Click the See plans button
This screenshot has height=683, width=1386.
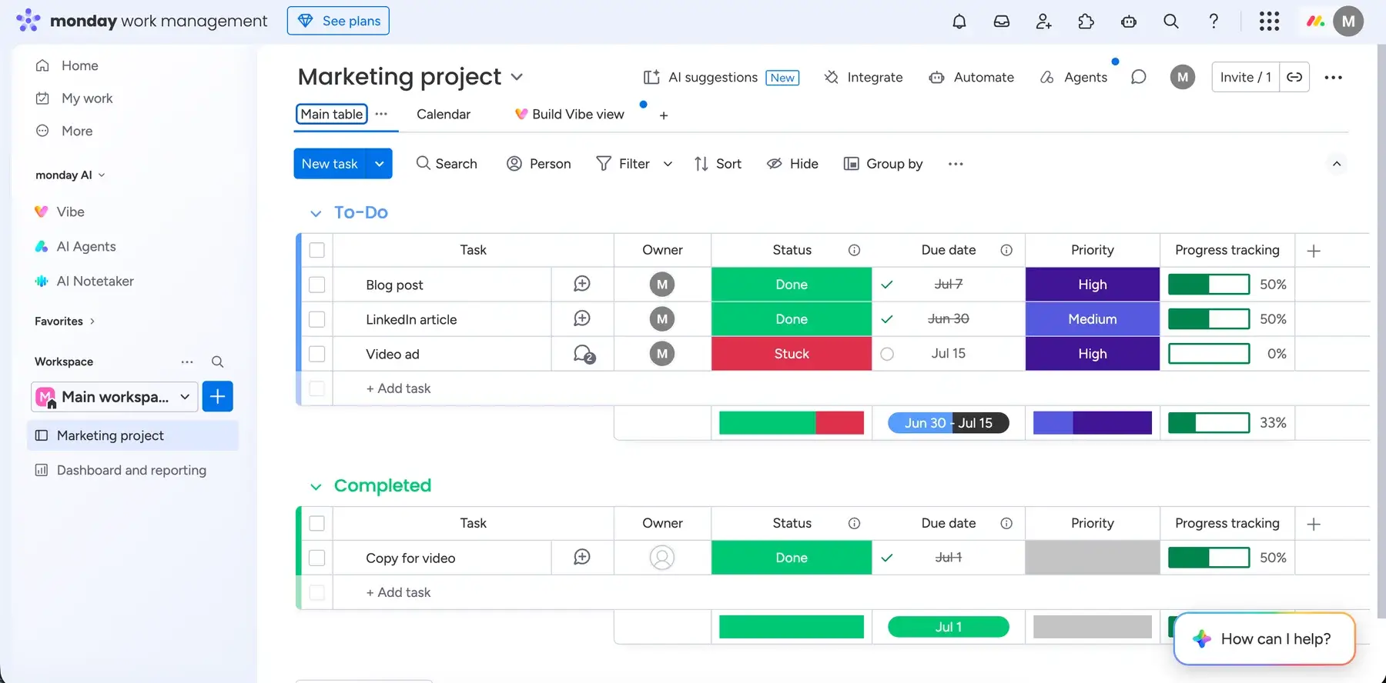pos(338,21)
